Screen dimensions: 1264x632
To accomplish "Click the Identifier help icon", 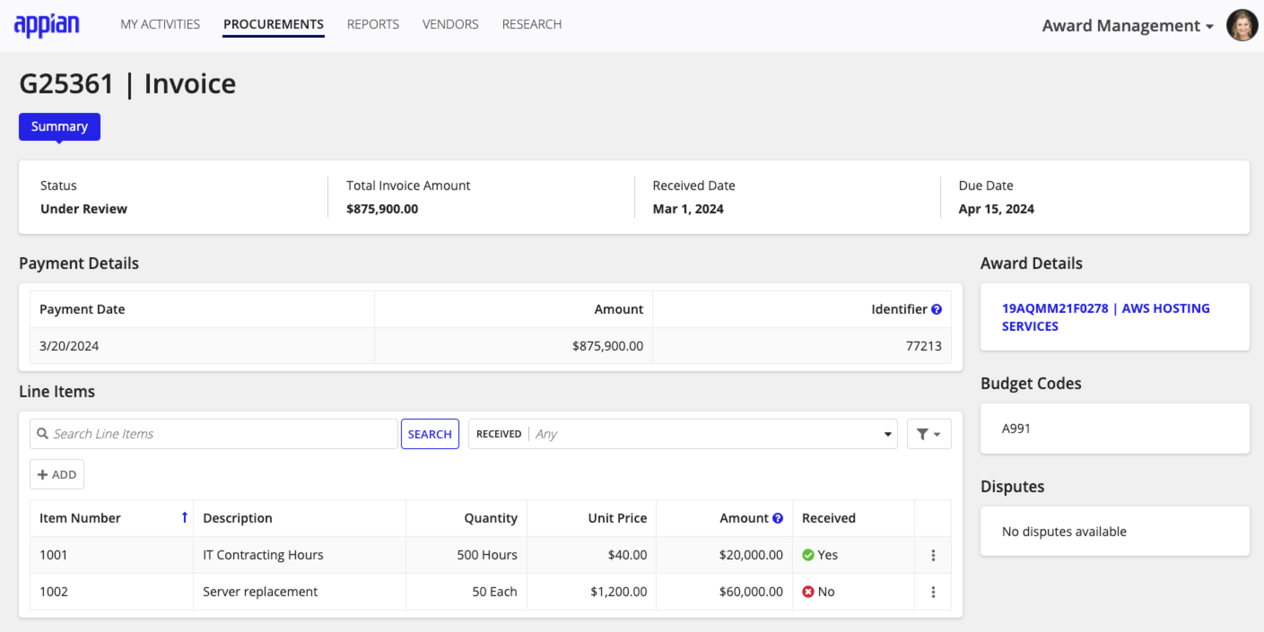I will click(x=936, y=309).
